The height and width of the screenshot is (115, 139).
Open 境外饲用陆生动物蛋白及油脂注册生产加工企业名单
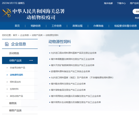point(76,96)
